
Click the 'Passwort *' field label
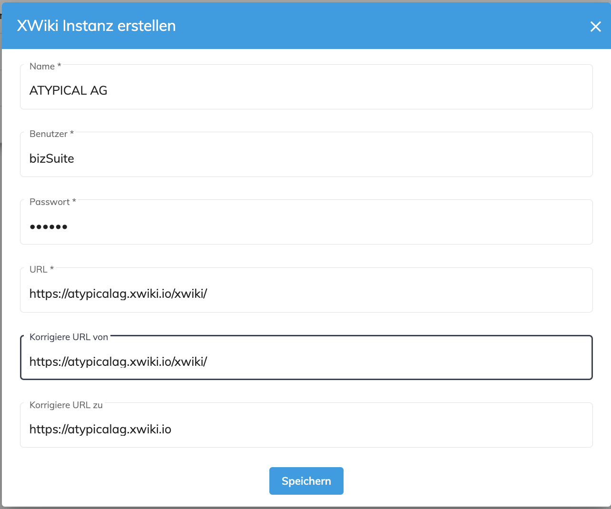pos(53,202)
